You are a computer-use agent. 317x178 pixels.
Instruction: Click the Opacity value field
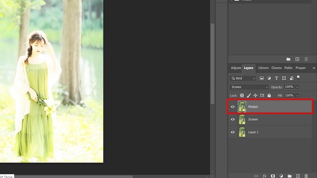(x=290, y=87)
